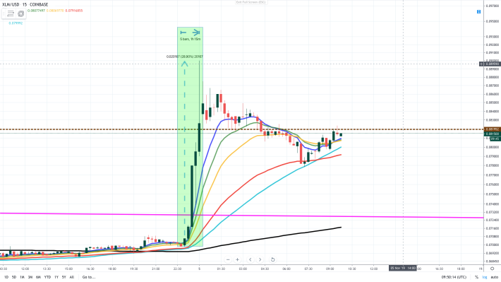Set time range to 5Y
501x282 pixels.
(x=64, y=277)
